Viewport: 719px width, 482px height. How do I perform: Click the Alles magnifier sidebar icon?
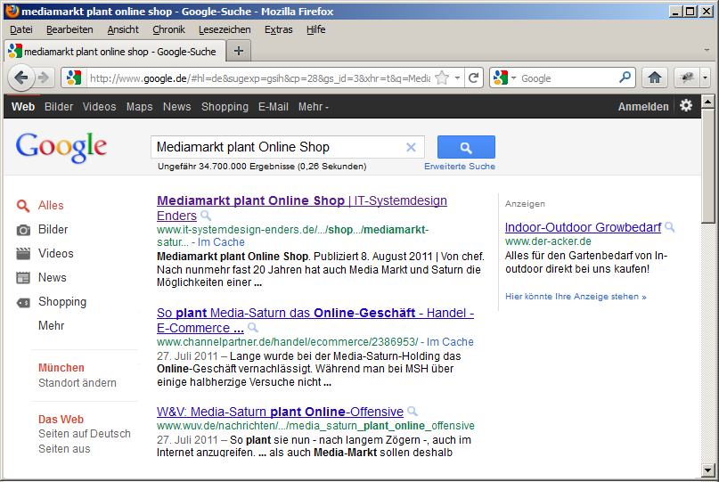[23, 206]
